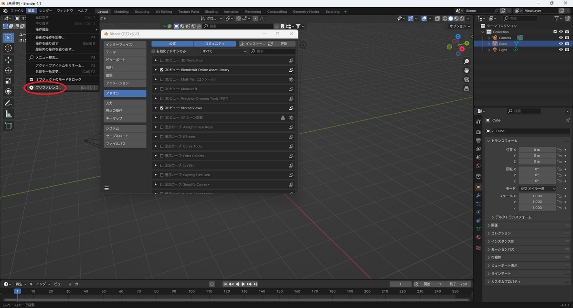Select the Transform tool in left toolbar
573x308 pixels.
point(9,91)
